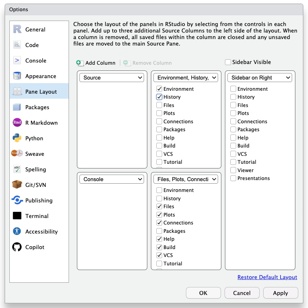
Task: Select the Console prompt icon
Action: coord(17,60)
